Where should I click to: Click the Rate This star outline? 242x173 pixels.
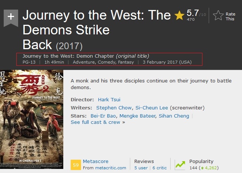218,16
